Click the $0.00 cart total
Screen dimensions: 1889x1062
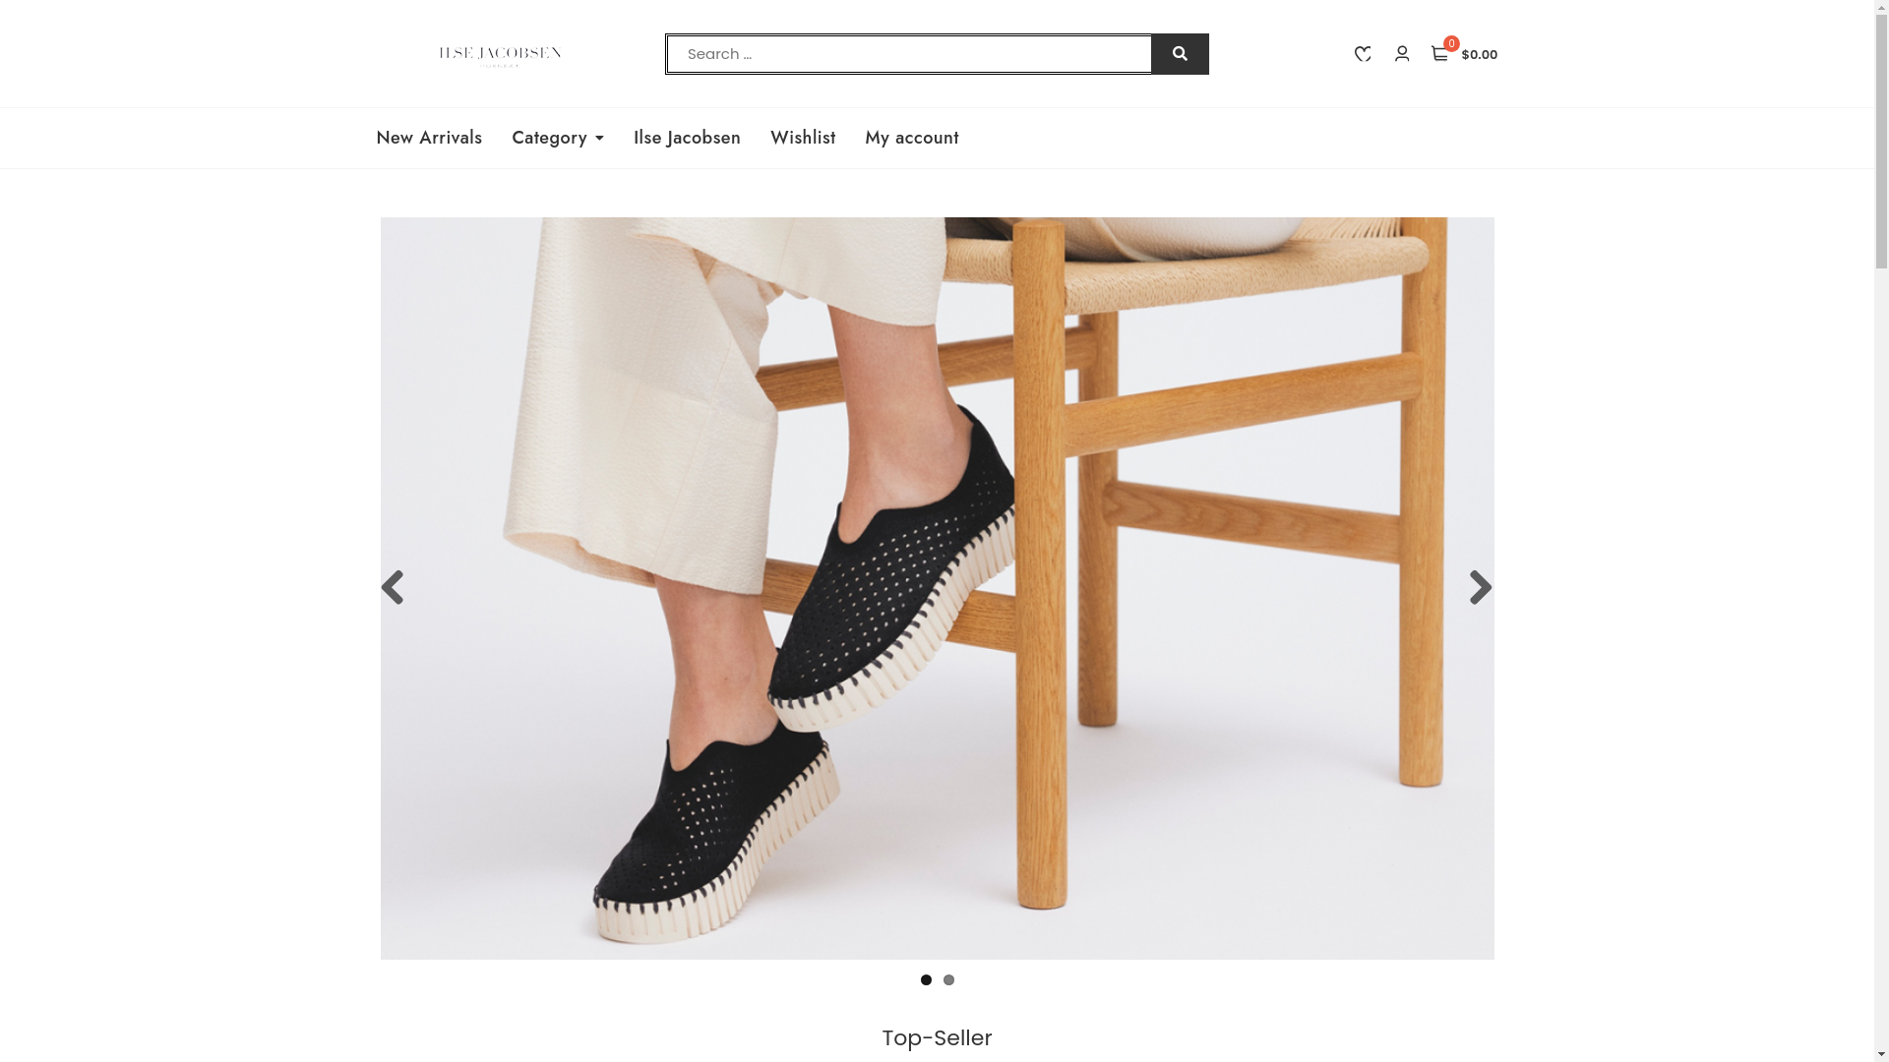tap(1479, 55)
